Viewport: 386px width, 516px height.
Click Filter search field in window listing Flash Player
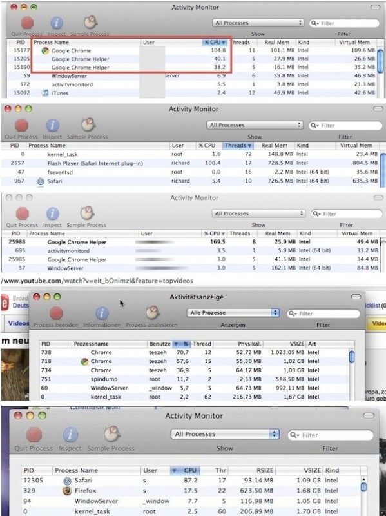[x=345, y=125]
